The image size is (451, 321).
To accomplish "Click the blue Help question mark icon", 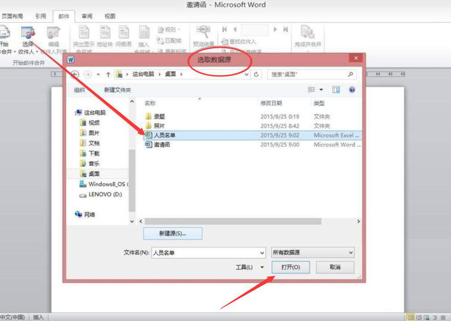I will point(352,90).
